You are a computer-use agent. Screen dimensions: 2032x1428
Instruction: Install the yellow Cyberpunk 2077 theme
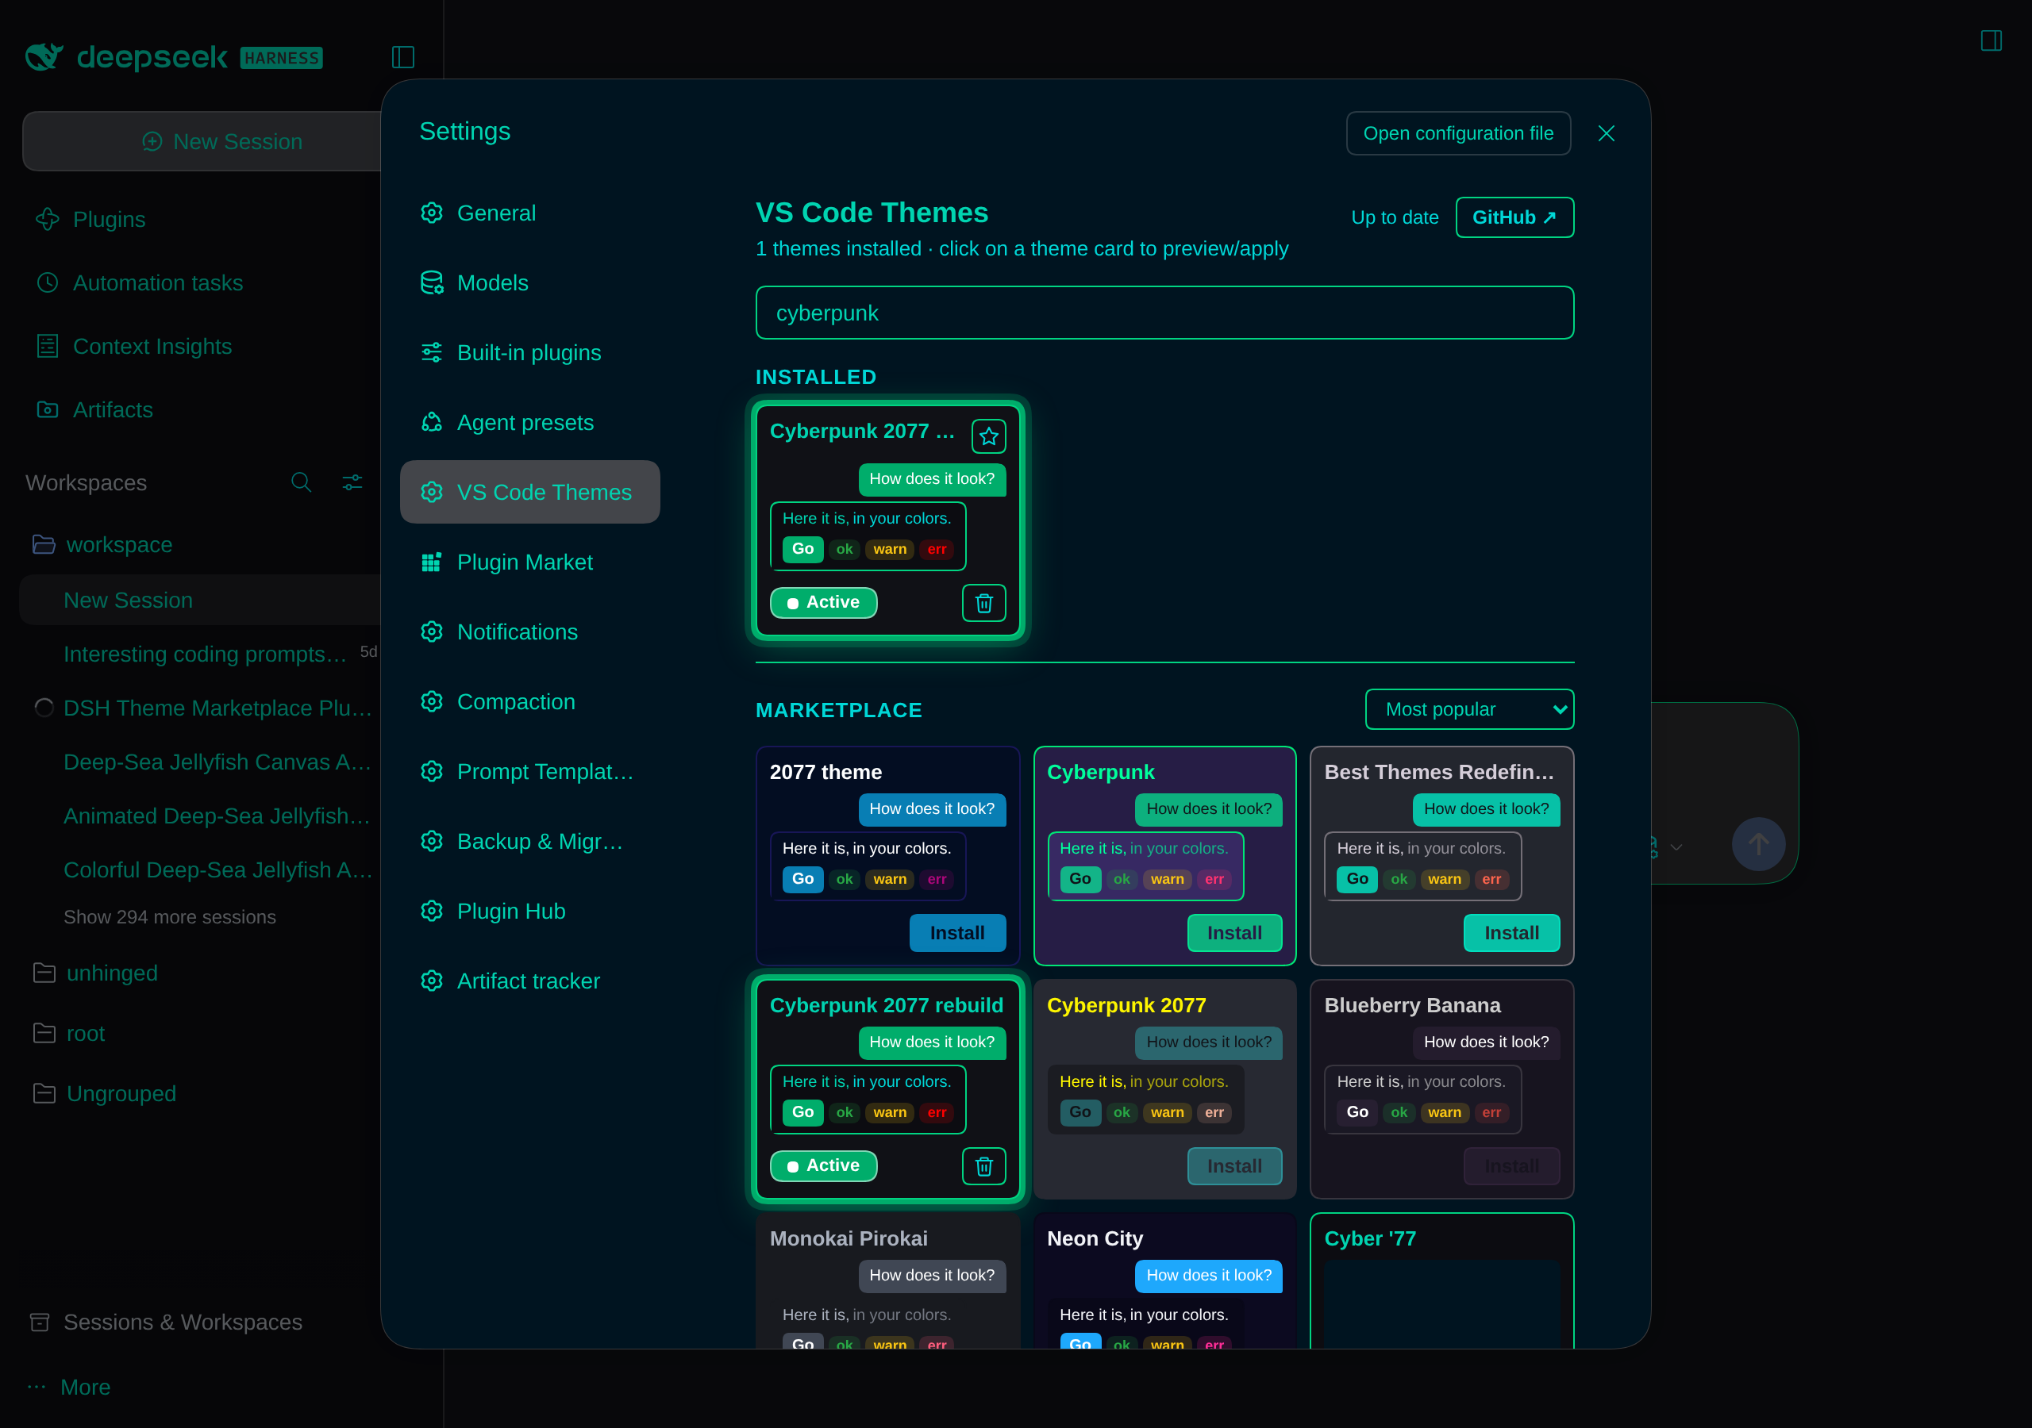(x=1234, y=1166)
